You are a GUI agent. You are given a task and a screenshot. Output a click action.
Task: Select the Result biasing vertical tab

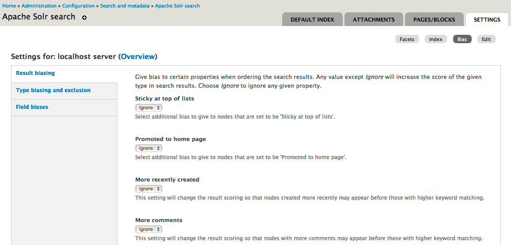[x=64, y=74]
